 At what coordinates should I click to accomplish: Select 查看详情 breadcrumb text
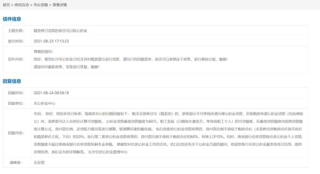tap(60, 5)
